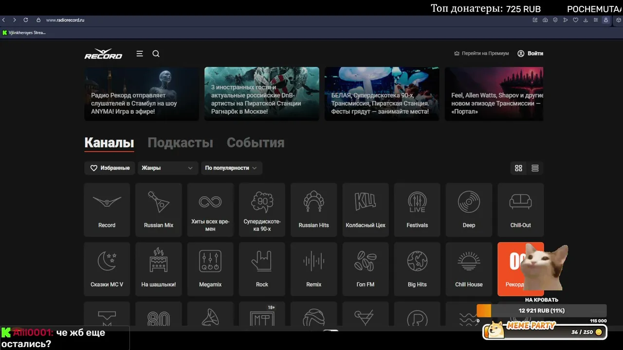Select the Каналы tab

coord(109,142)
